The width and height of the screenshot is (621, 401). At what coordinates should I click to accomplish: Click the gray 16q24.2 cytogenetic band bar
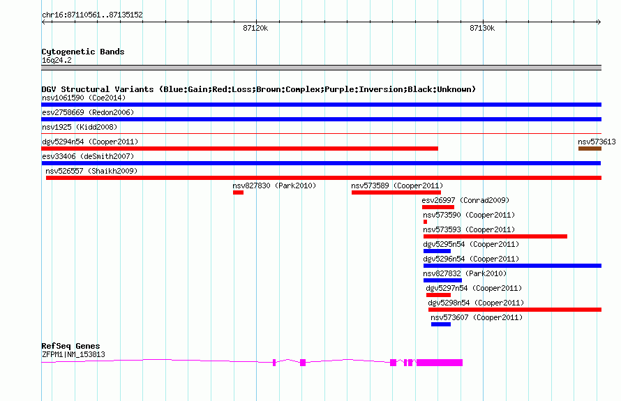point(321,68)
